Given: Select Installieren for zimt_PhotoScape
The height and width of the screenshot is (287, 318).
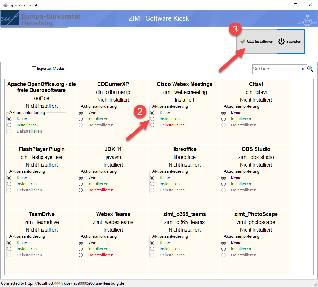Looking at the screenshot, I should (224, 249).
